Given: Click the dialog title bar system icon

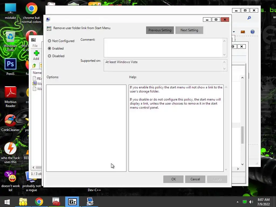Looking at the screenshot, I should coord(48,19).
